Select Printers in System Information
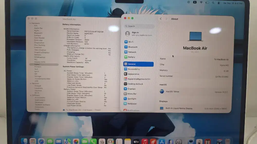This screenshot has height=144, width=257. [x=38, y=67]
